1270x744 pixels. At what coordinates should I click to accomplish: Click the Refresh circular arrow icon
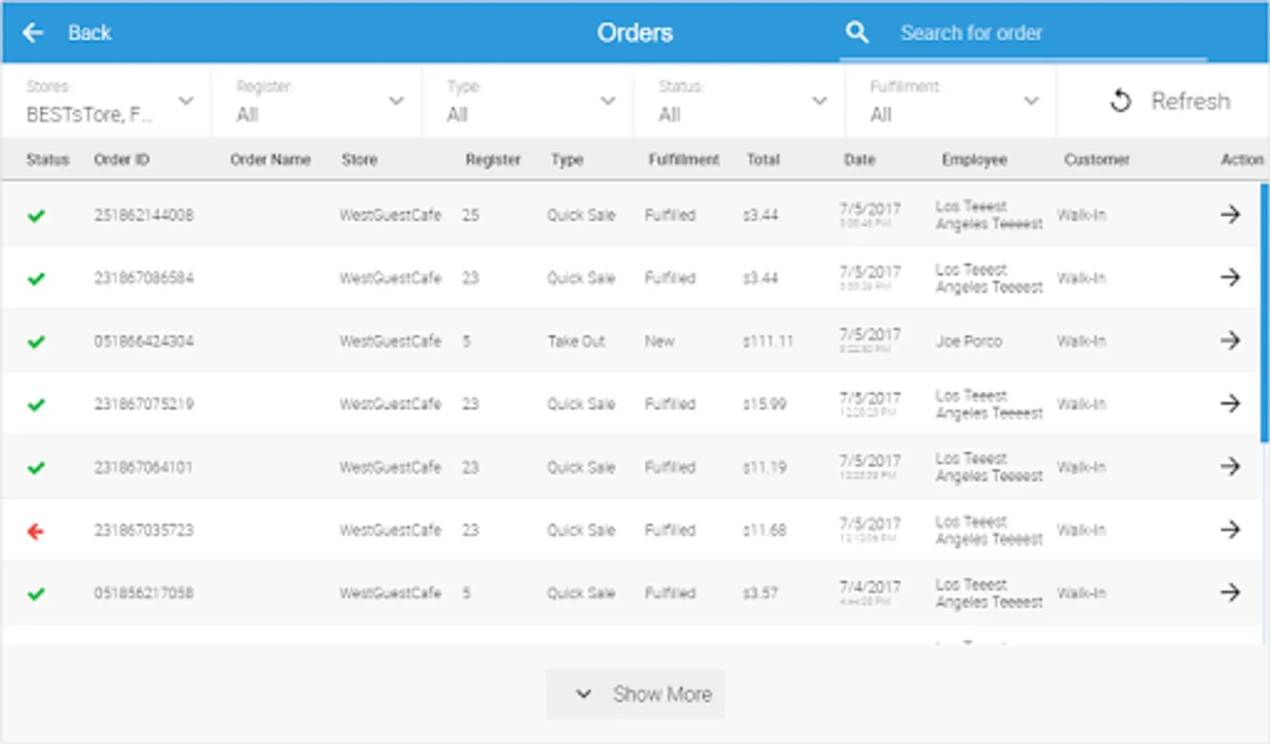click(x=1120, y=100)
